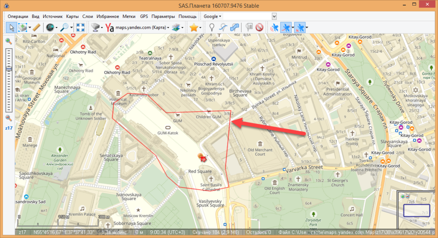Click the zoom in magnifier icon
This screenshot has width=438, height=238.
9,42
